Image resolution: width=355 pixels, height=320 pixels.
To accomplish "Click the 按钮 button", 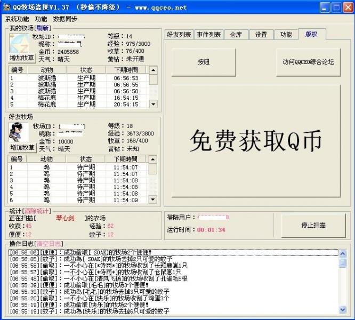I will (204, 62).
